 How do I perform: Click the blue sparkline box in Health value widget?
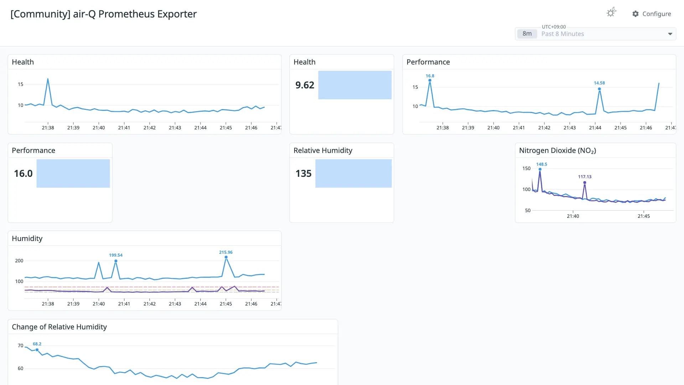point(355,85)
